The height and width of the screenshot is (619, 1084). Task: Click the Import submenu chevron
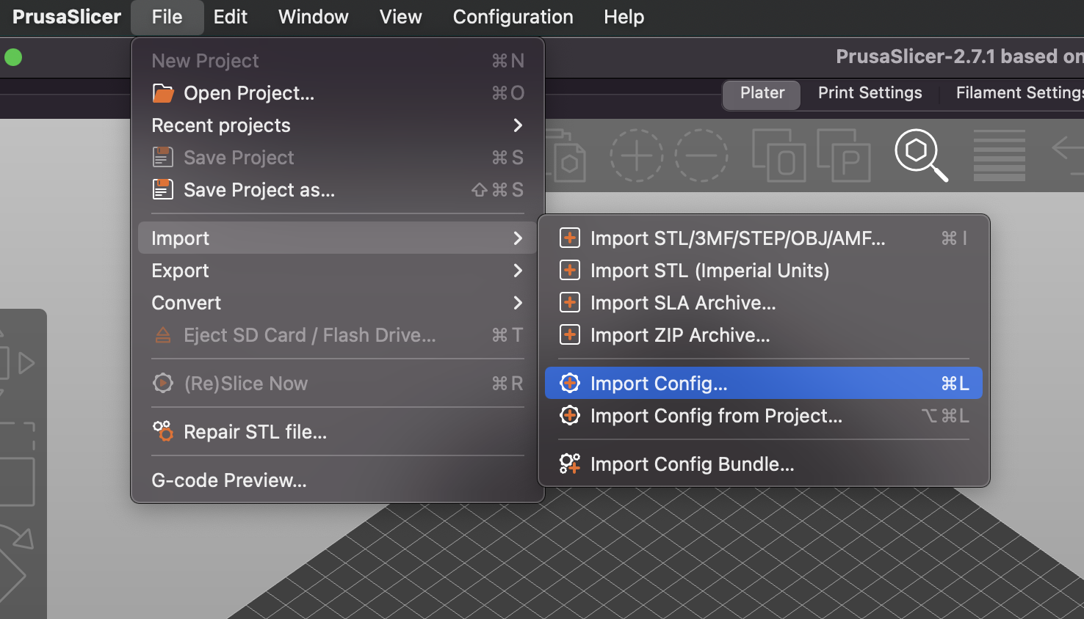point(518,238)
